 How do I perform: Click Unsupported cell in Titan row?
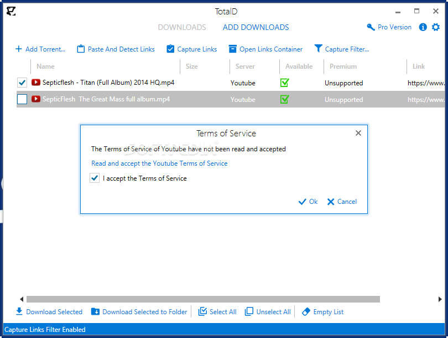[343, 83]
